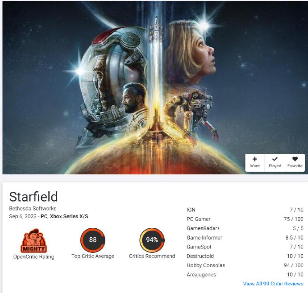Image resolution: width=308 pixels, height=293 pixels.
Task: Open the PC Gamer review entry
Action: tap(245, 219)
